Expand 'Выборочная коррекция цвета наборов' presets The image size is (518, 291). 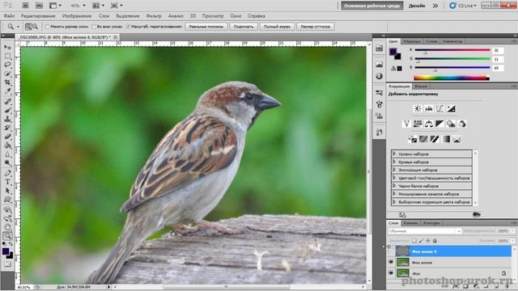coord(394,201)
